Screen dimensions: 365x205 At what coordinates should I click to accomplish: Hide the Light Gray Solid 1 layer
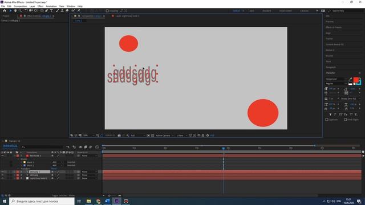click(2, 178)
